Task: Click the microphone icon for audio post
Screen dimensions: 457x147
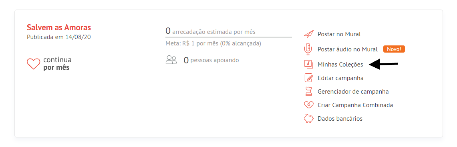Action: pyautogui.click(x=308, y=49)
